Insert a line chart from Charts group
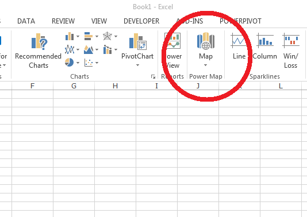Viewport: 307px width, 217px height. 70,49
